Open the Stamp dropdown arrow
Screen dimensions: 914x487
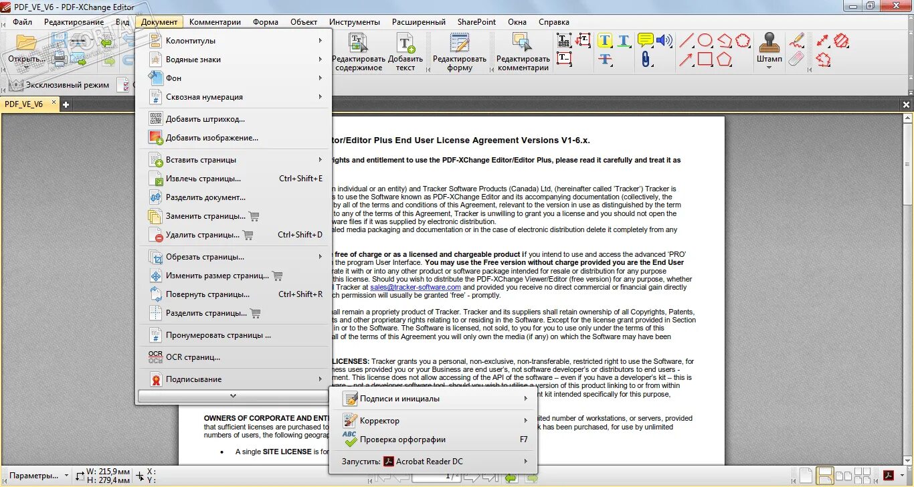pos(769,67)
